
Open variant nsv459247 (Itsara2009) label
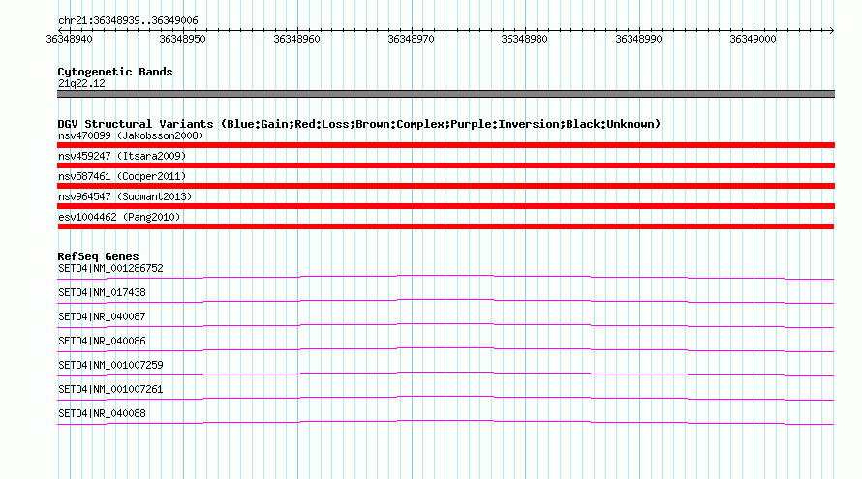click(122, 156)
